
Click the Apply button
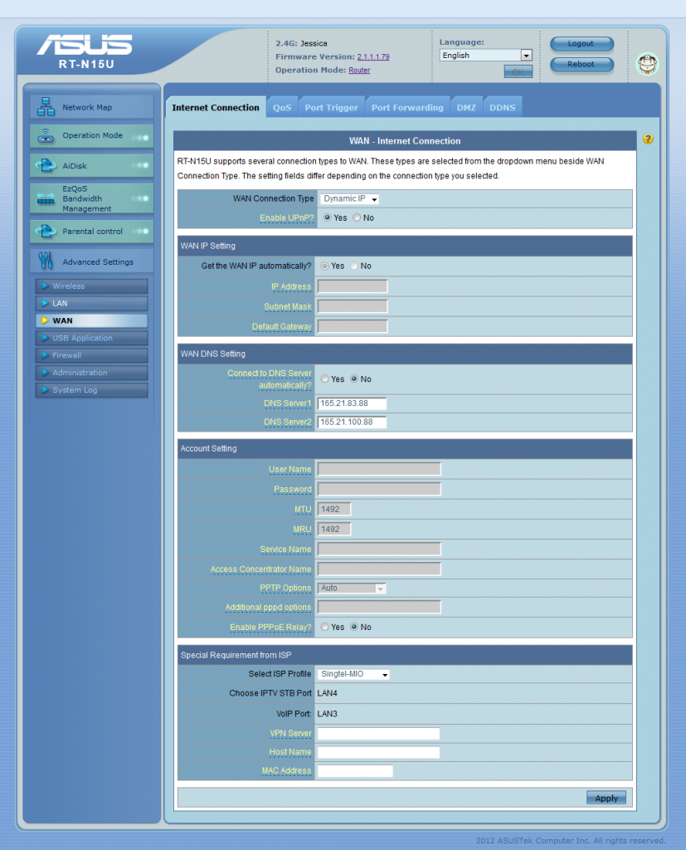click(x=606, y=799)
